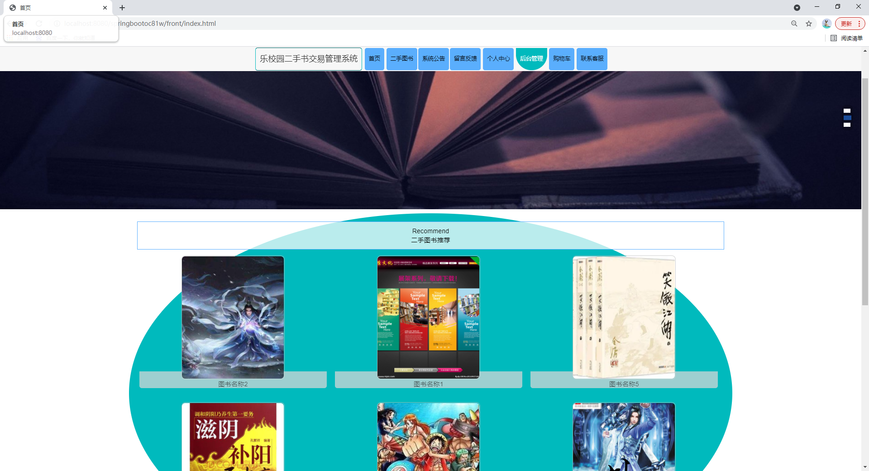The height and width of the screenshot is (471, 869).
Task: Open the 首页 navigation item
Action: (x=374, y=59)
